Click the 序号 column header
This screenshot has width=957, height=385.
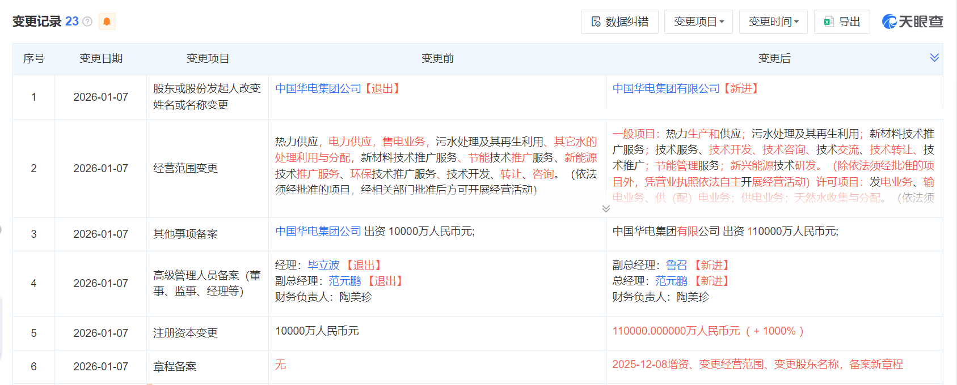(x=34, y=58)
